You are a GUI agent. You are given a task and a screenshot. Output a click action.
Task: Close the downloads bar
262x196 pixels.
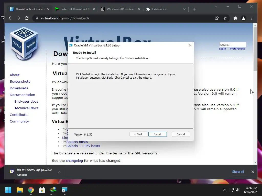point(253,172)
